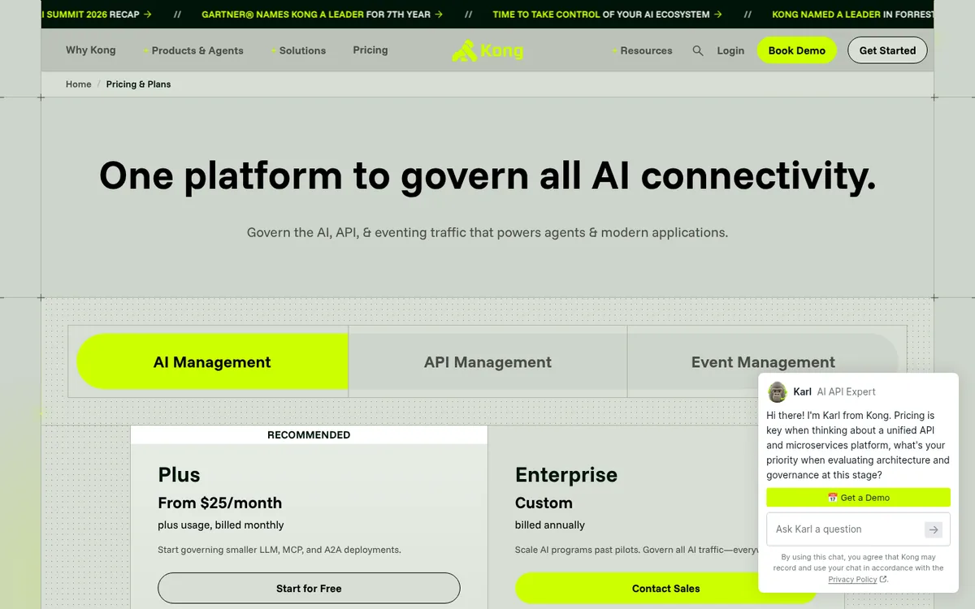The height and width of the screenshot is (609, 975).
Task: Click the Plus plan heading
Action: click(x=179, y=475)
